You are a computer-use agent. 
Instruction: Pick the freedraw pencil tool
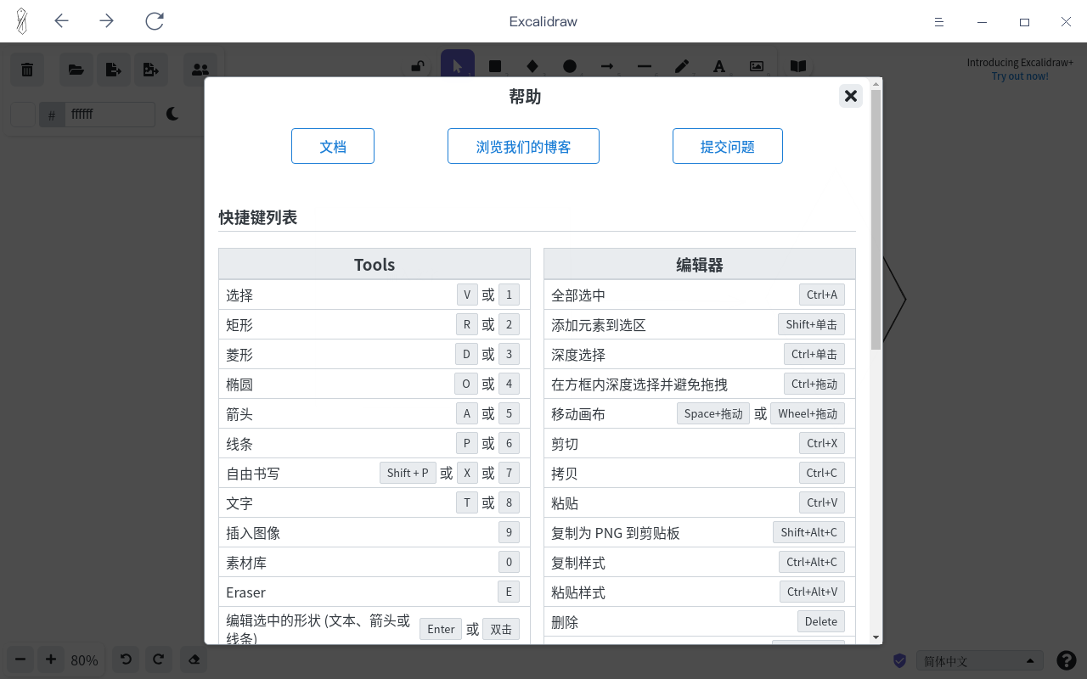(682, 66)
